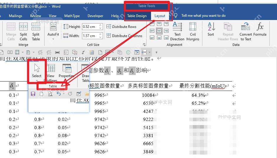
Task: Click View Gridlines in popup
Action: [x=51, y=73]
